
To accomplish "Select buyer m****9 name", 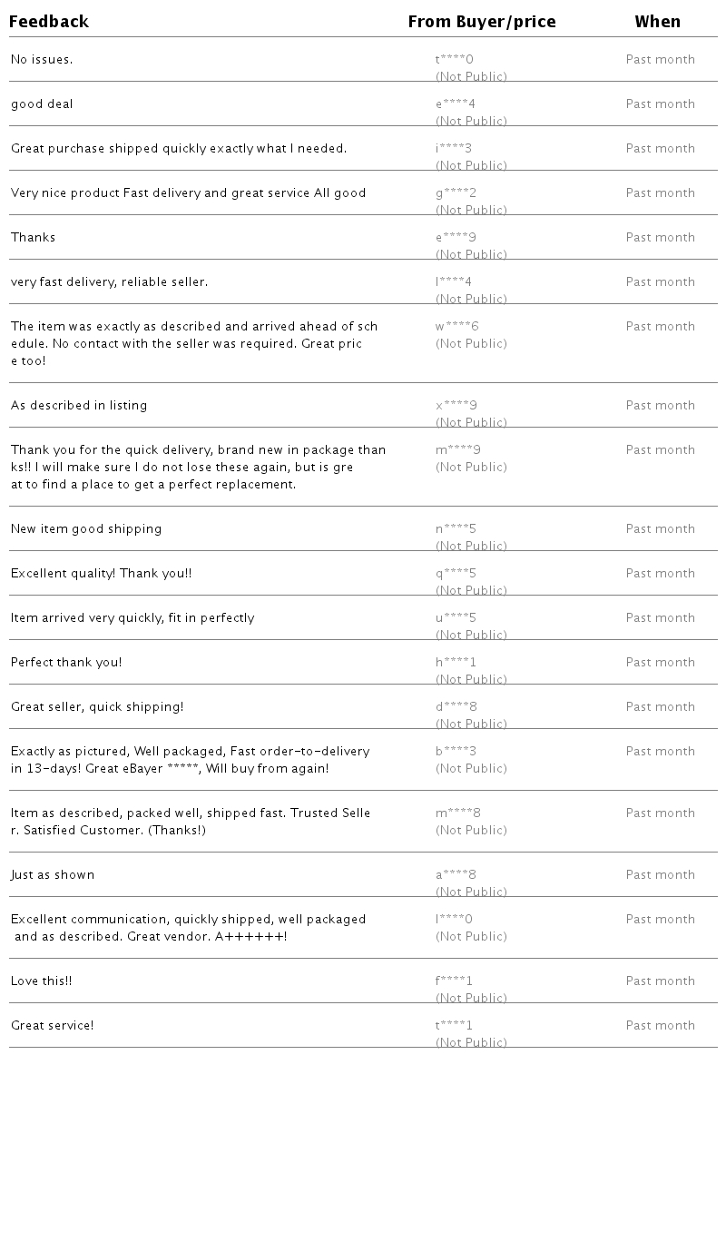I will [x=458, y=450].
